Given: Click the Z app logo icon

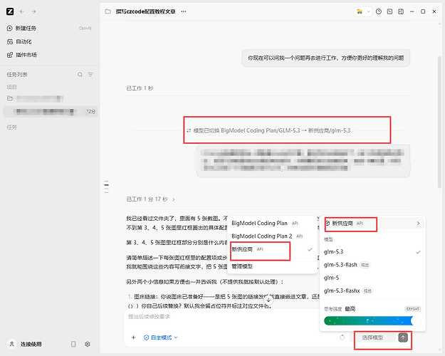Looking at the screenshot, I should [x=10, y=11].
